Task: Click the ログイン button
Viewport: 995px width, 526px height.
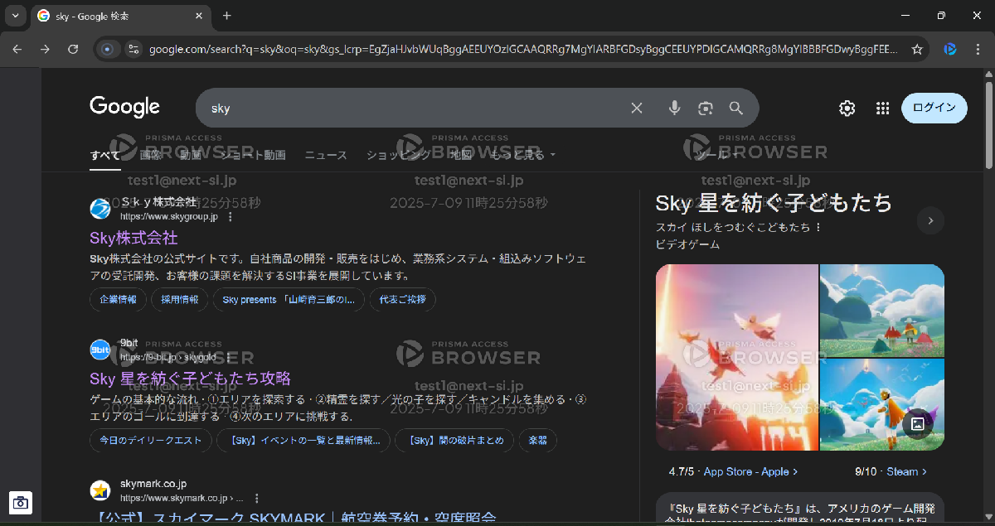Action: [934, 108]
